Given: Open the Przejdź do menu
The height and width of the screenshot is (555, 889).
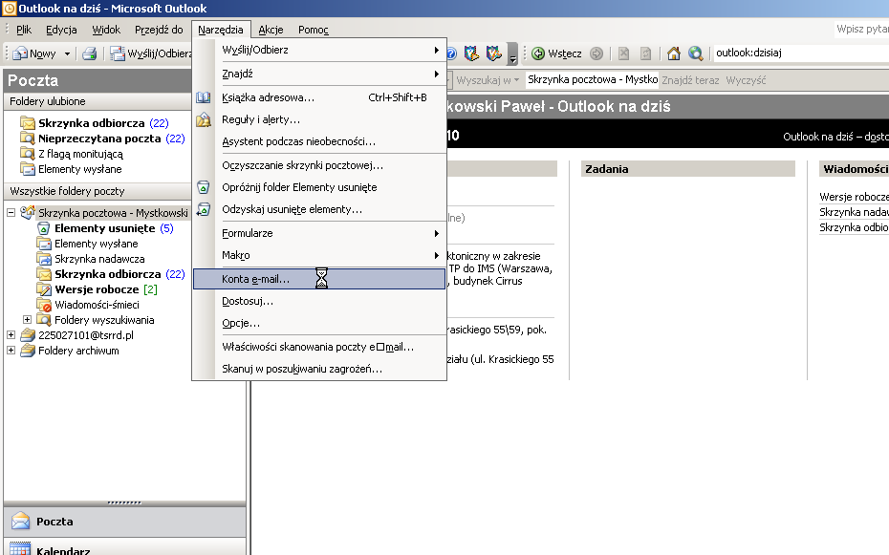Looking at the screenshot, I should point(159,30).
